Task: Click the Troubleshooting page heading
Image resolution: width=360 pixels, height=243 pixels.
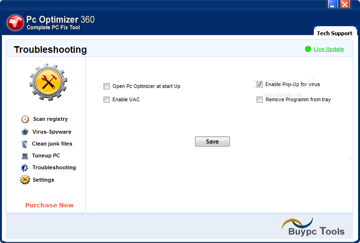Action: point(50,50)
